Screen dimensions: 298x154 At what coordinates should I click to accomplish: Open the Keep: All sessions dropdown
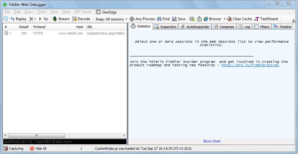[x=111, y=19]
